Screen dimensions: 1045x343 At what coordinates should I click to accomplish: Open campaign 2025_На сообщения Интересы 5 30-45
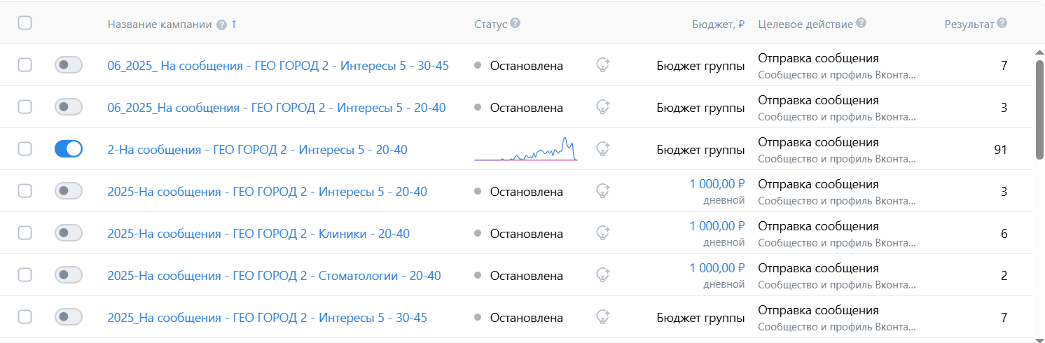tap(267, 318)
